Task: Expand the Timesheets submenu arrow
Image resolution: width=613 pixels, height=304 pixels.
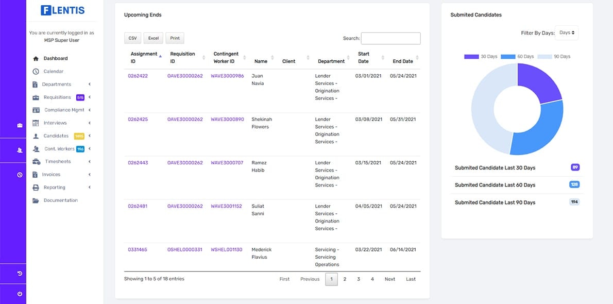Action: [90, 162]
